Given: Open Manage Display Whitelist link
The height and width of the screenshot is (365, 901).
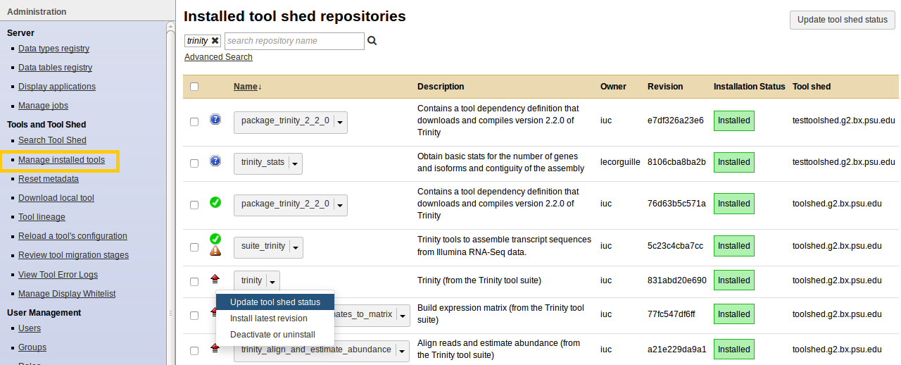Looking at the screenshot, I should (x=67, y=294).
